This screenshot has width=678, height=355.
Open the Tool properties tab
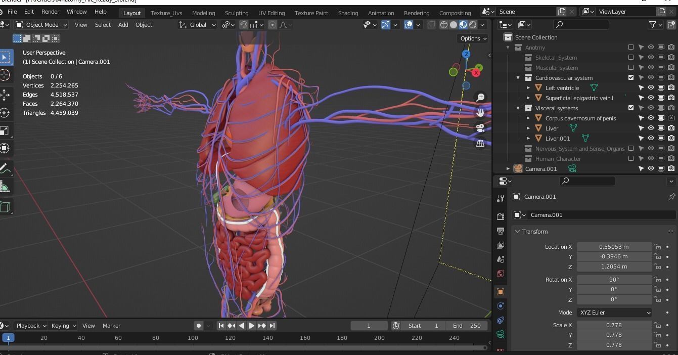501,199
